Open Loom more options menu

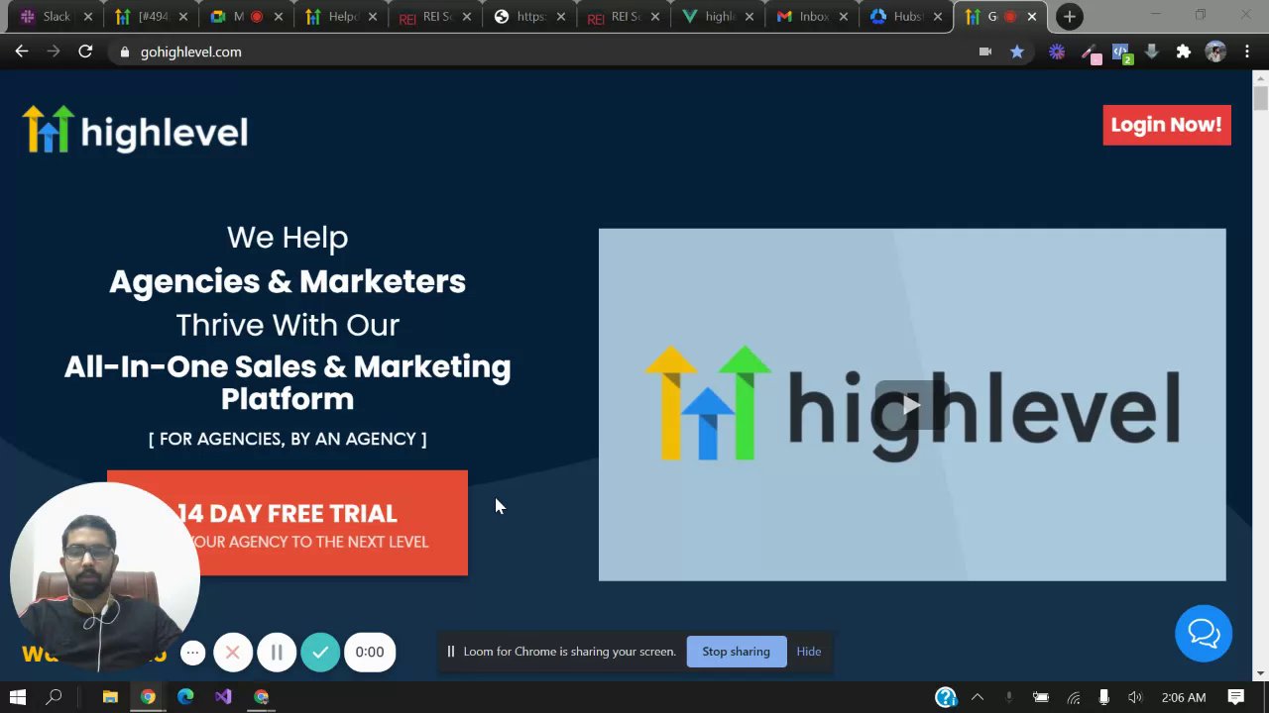pos(193,652)
